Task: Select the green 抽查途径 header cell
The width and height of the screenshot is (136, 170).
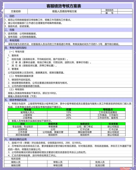Action: click(85, 124)
